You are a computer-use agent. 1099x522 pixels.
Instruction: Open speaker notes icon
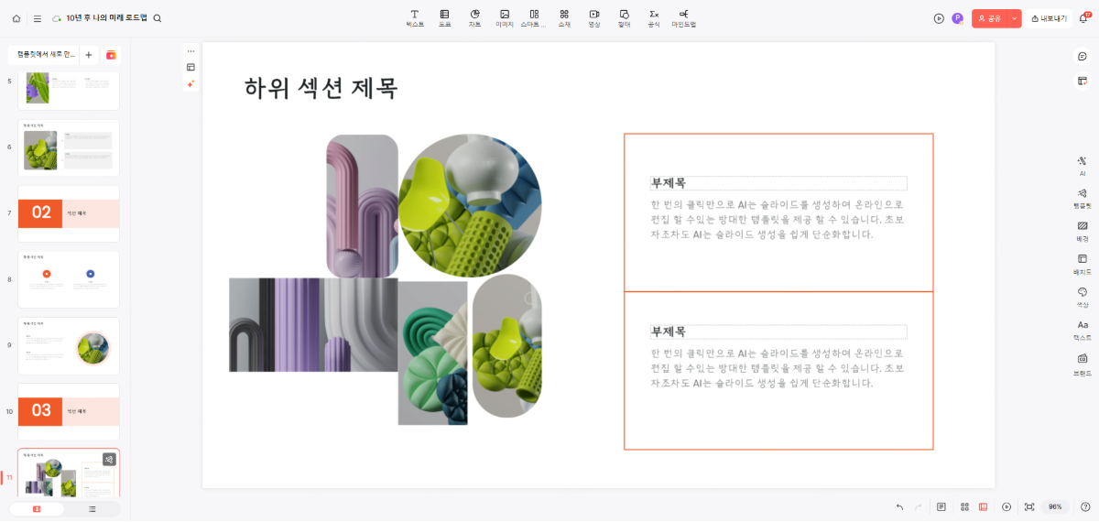pyautogui.click(x=941, y=506)
